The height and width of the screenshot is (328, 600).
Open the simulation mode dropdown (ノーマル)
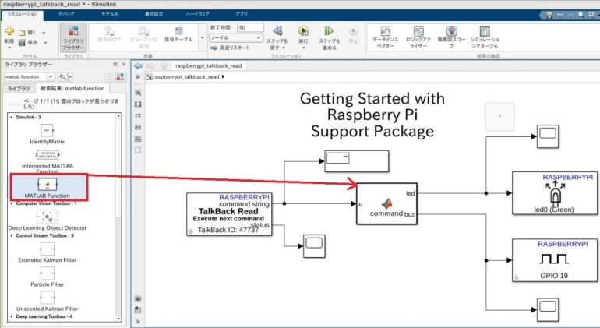point(235,37)
